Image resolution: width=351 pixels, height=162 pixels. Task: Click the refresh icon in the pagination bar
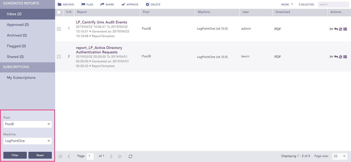130,156
